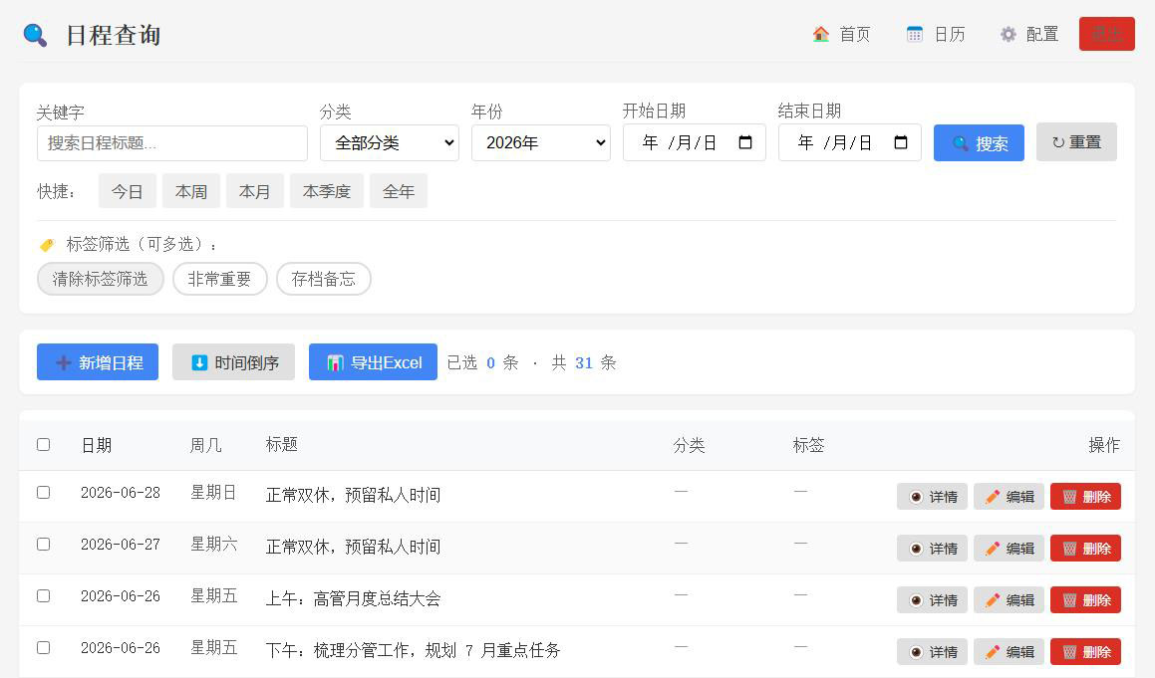
Task: Open the 全部分类 category dropdown
Action: pos(389,142)
